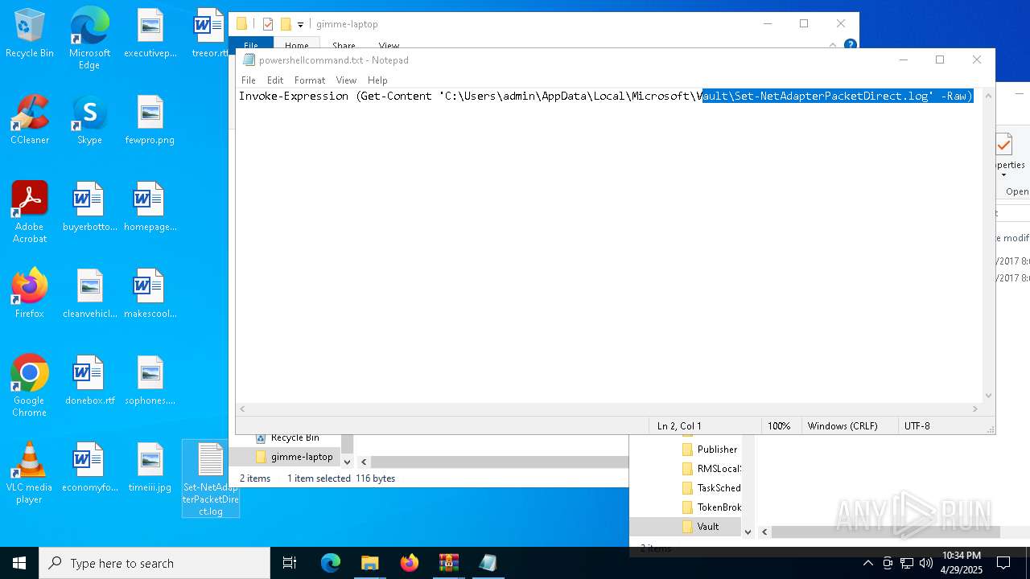The width and height of the screenshot is (1030, 579).
Task: Select makescool... Word document on desktop
Action: click(x=150, y=294)
